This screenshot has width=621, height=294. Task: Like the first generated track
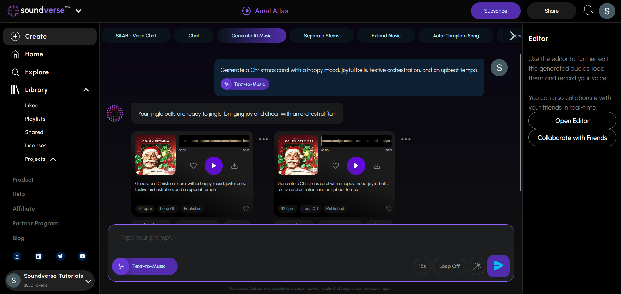click(193, 166)
